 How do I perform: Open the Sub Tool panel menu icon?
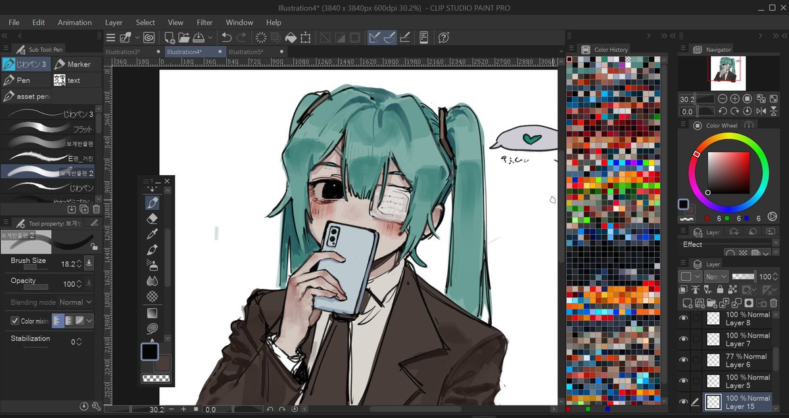[x=6, y=49]
